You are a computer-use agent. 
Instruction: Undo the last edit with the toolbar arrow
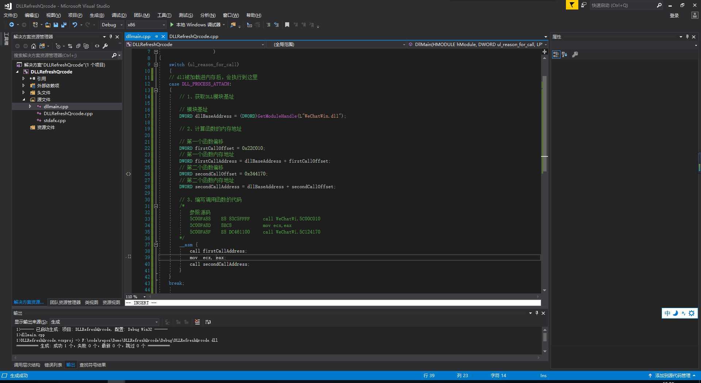tap(74, 24)
